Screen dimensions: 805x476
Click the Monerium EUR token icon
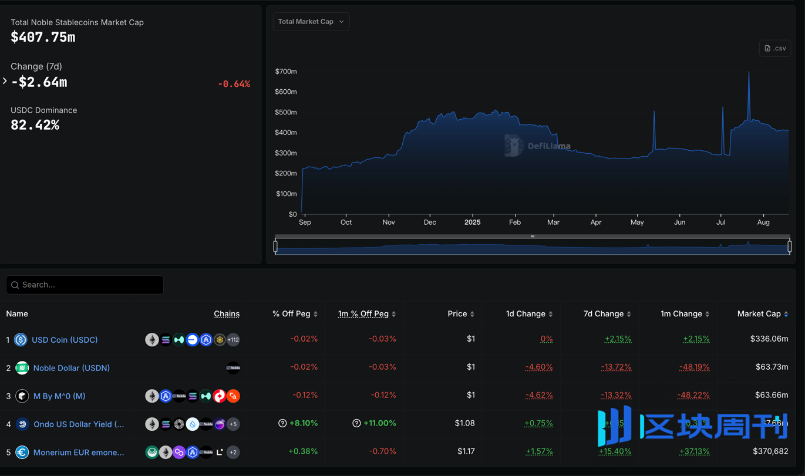(x=22, y=453)
